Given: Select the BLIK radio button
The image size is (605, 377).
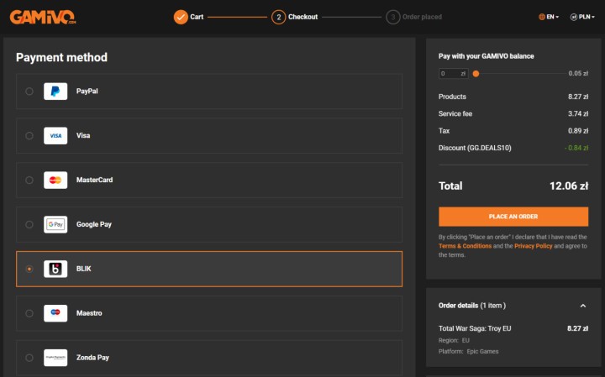Looking at the screenshot, I should point(29,269).
